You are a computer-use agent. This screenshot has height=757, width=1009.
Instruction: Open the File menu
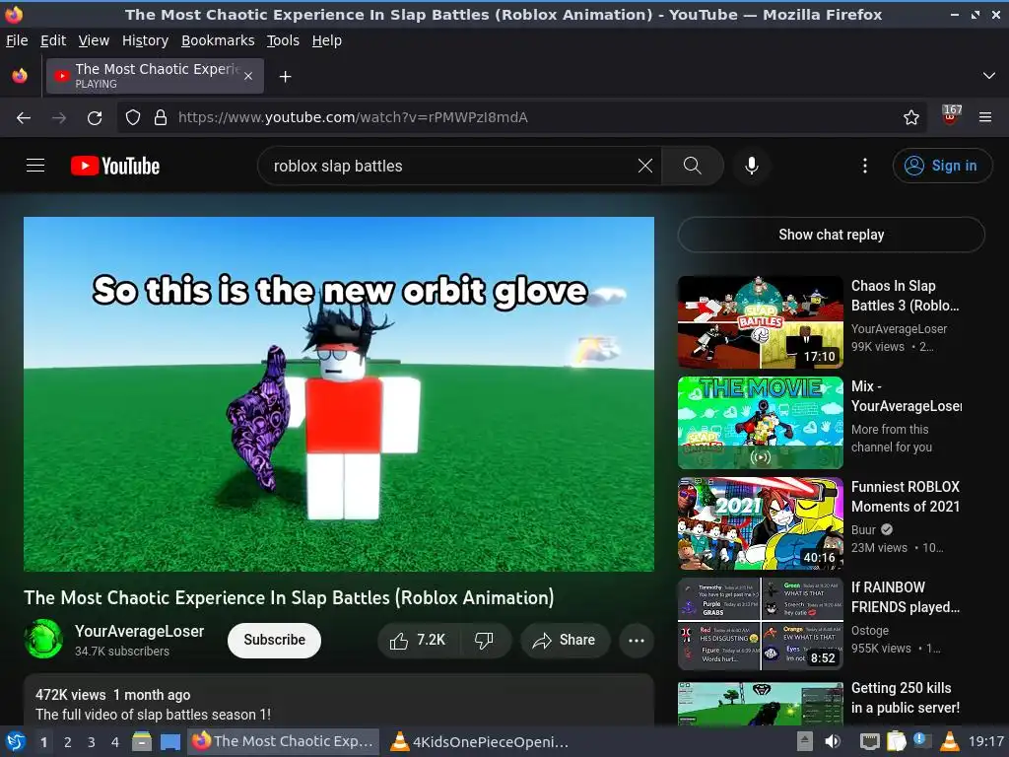click(x=17, y=40)
